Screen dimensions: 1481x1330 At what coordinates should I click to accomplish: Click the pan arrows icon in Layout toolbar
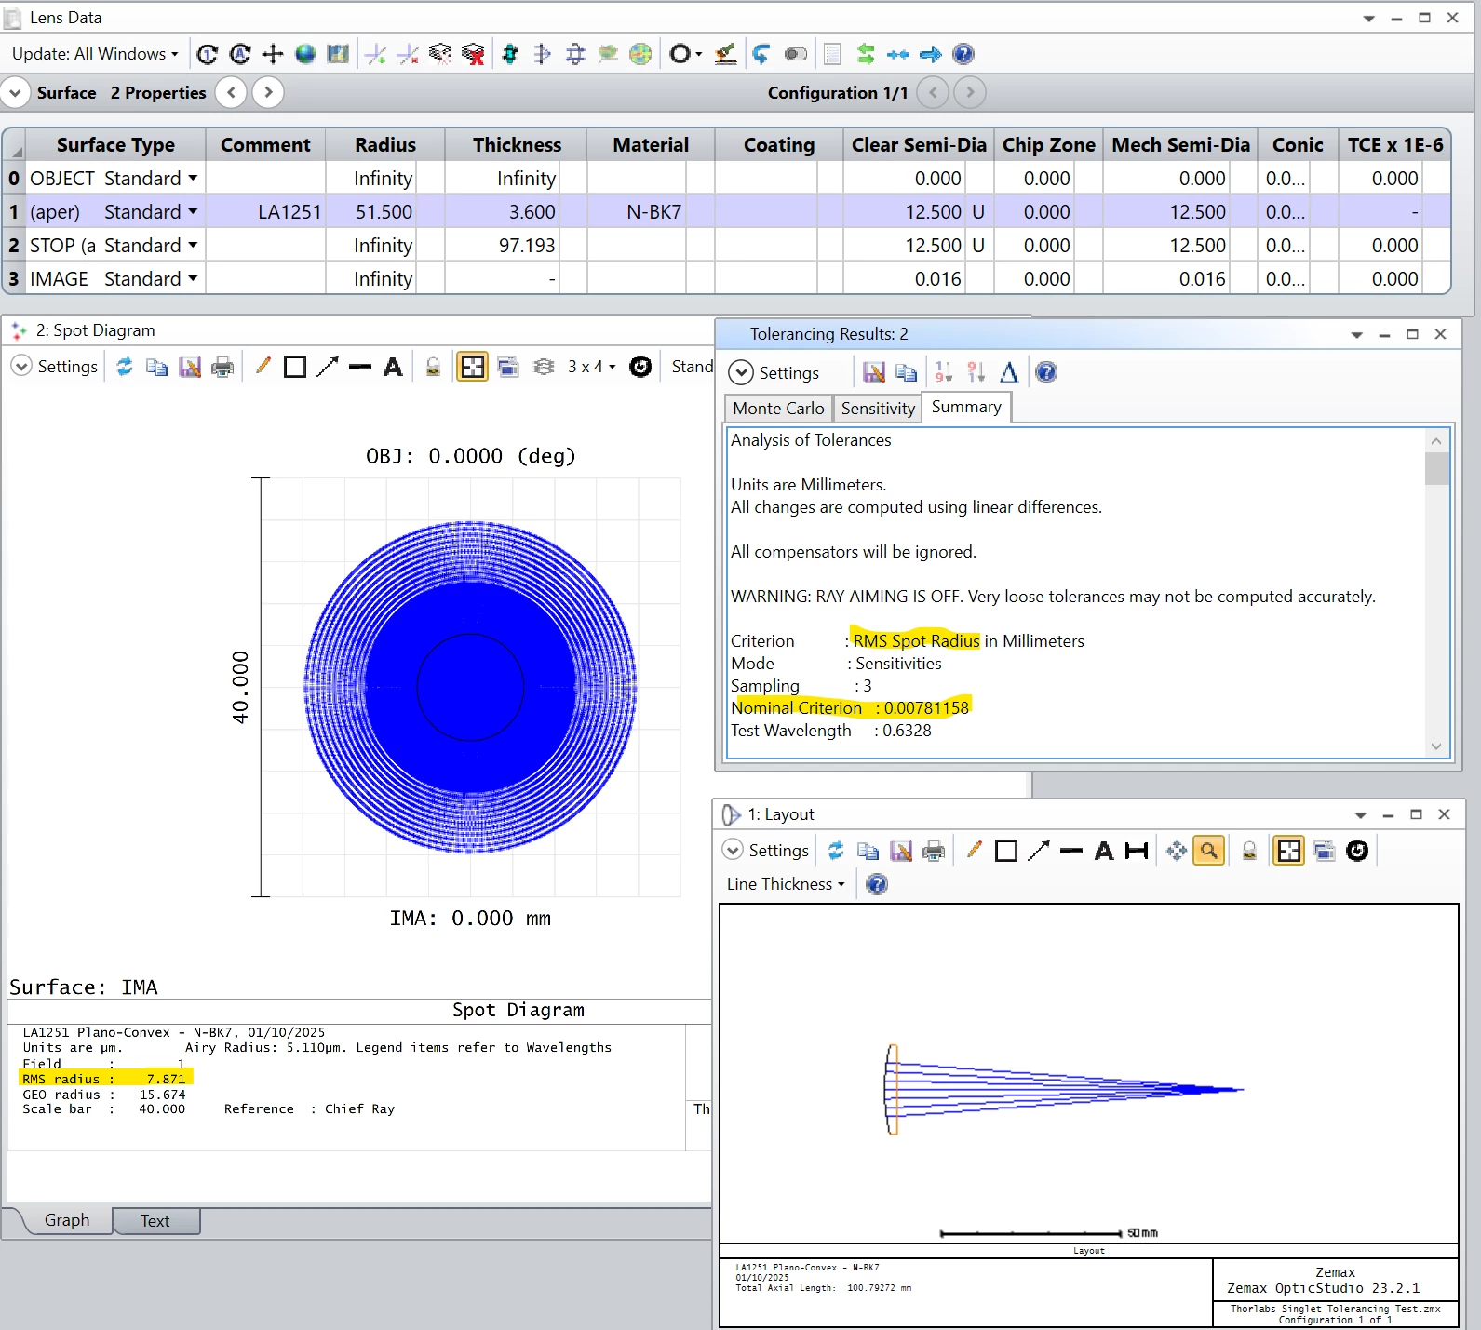click(x=1177, y=850)
